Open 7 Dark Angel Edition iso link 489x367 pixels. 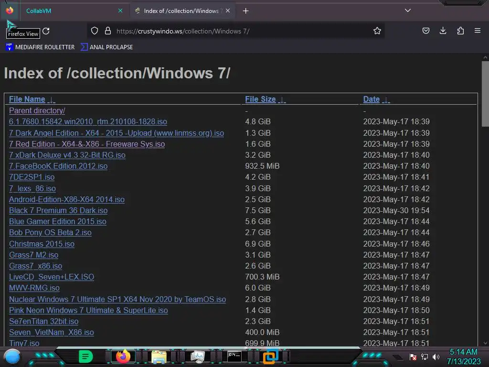[117, 133]
